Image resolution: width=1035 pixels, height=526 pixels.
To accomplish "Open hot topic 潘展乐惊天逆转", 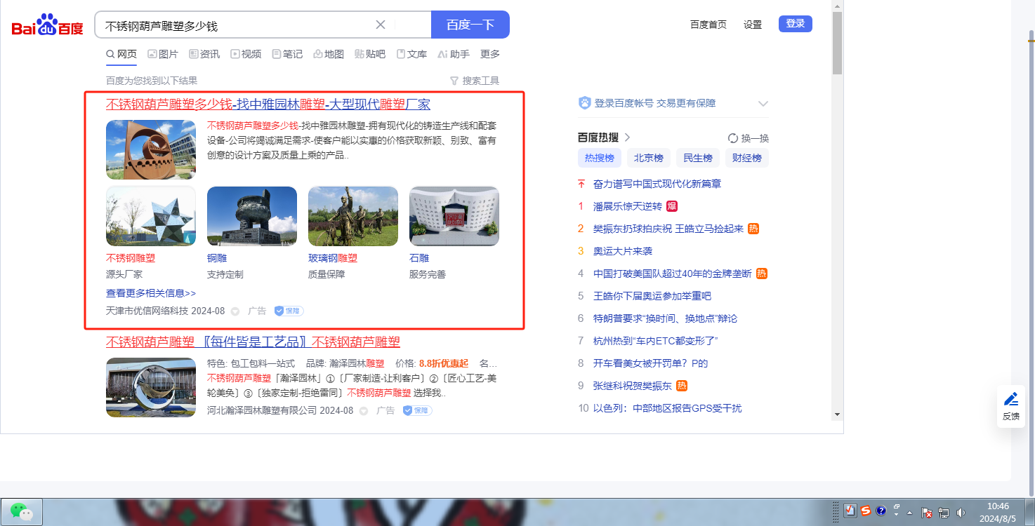I will pos(628,206).
